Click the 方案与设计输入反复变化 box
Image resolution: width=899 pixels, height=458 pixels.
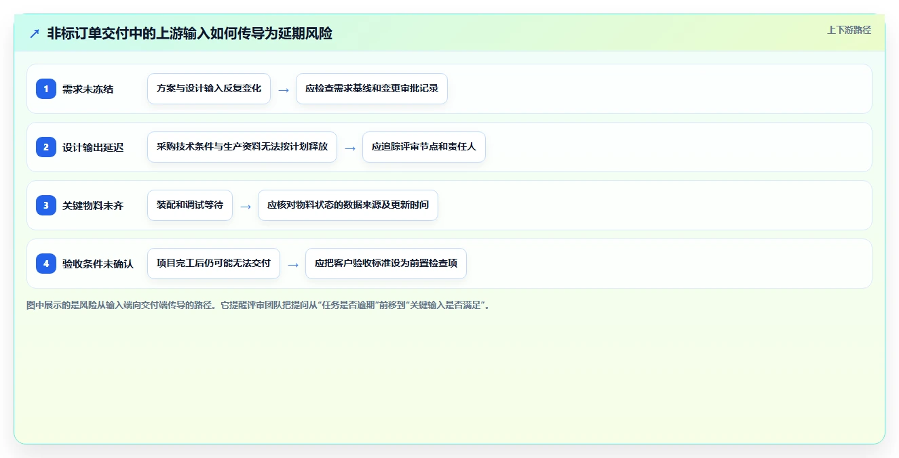tap(209, 89)
